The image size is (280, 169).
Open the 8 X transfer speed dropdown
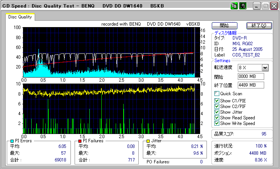click(265, 68)
